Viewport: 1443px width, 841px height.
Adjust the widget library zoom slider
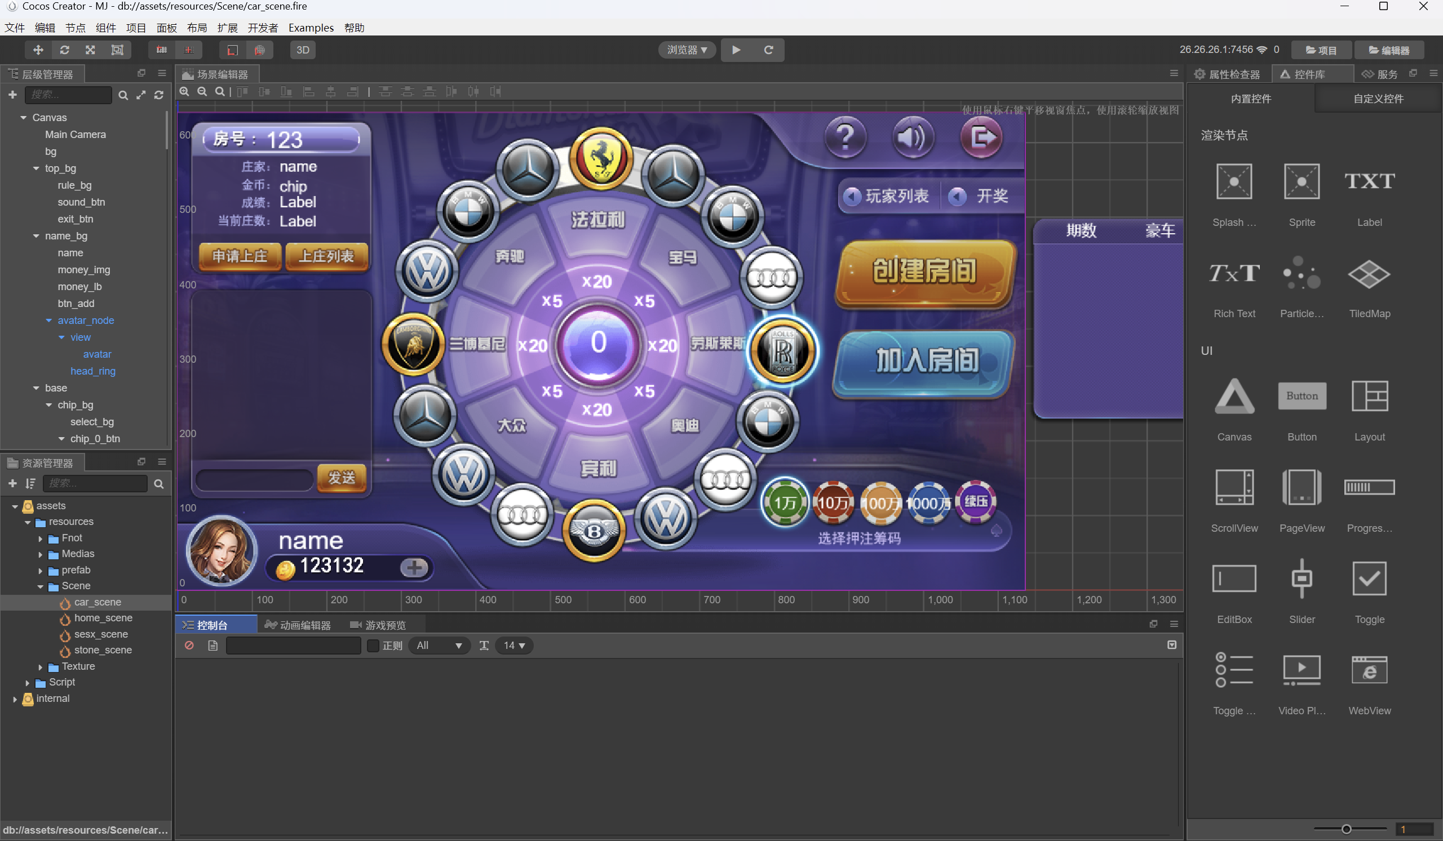tap(1346, 829)
